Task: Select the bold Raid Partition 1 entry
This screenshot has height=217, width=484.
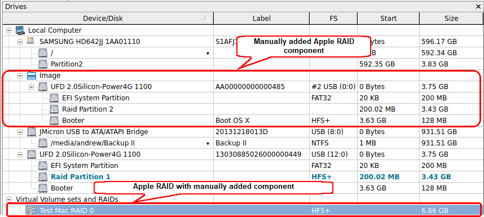Action: 81,176
